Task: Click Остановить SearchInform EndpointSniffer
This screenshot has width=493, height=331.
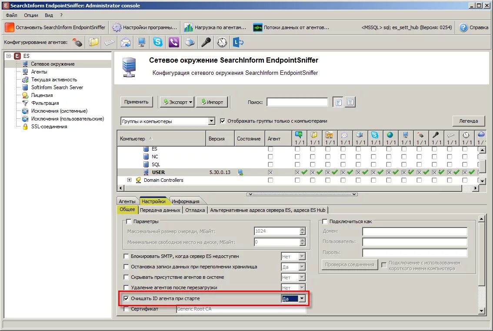Action: click(55, 27)
